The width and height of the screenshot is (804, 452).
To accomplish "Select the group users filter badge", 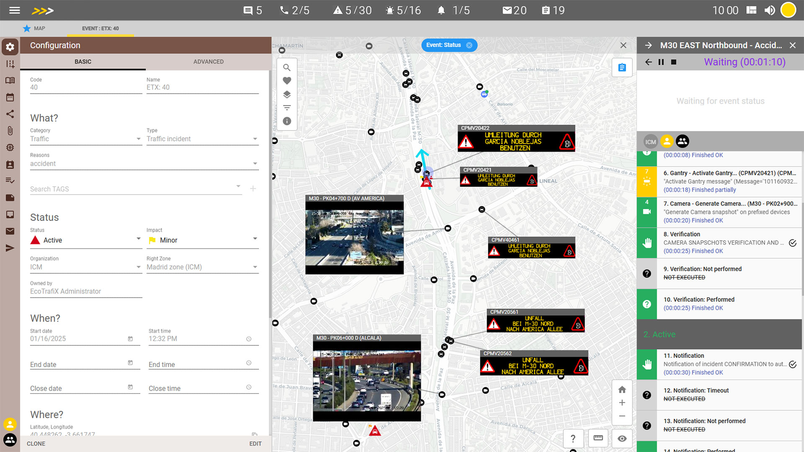I will (x=683, y=141).
